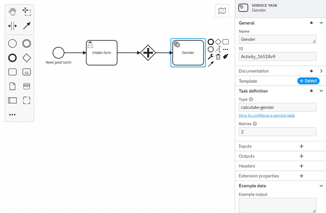The width and height of the screenshot is (326, 213).
Task: Create an expanded subprocess from palette
Action: [x=27, y=72]
